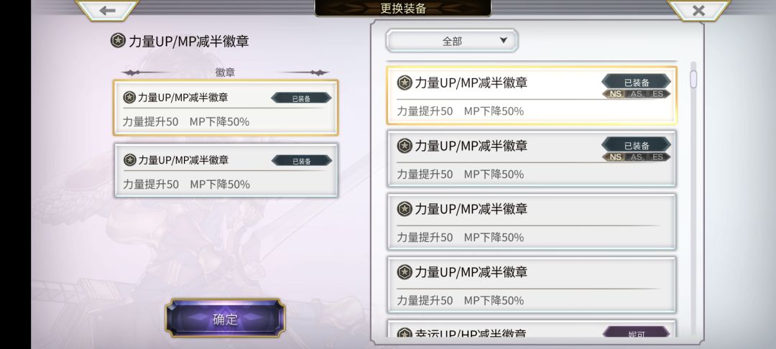
Task: Choose the third 力量UP/MP减半徽章 in right list
Action: 531,221
